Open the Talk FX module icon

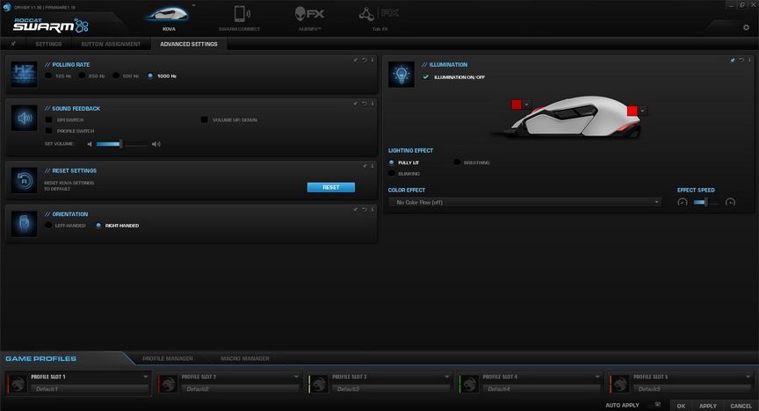[x=379, y=13]
